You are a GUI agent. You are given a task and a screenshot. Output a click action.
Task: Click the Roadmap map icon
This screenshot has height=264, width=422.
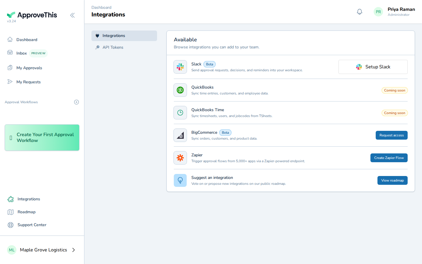coord(11,212)
